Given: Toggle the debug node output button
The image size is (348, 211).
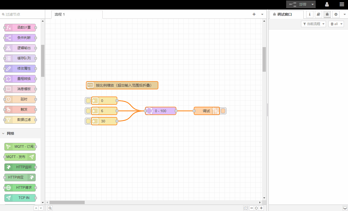Looking at the screenshot, I should click(223, 111).
